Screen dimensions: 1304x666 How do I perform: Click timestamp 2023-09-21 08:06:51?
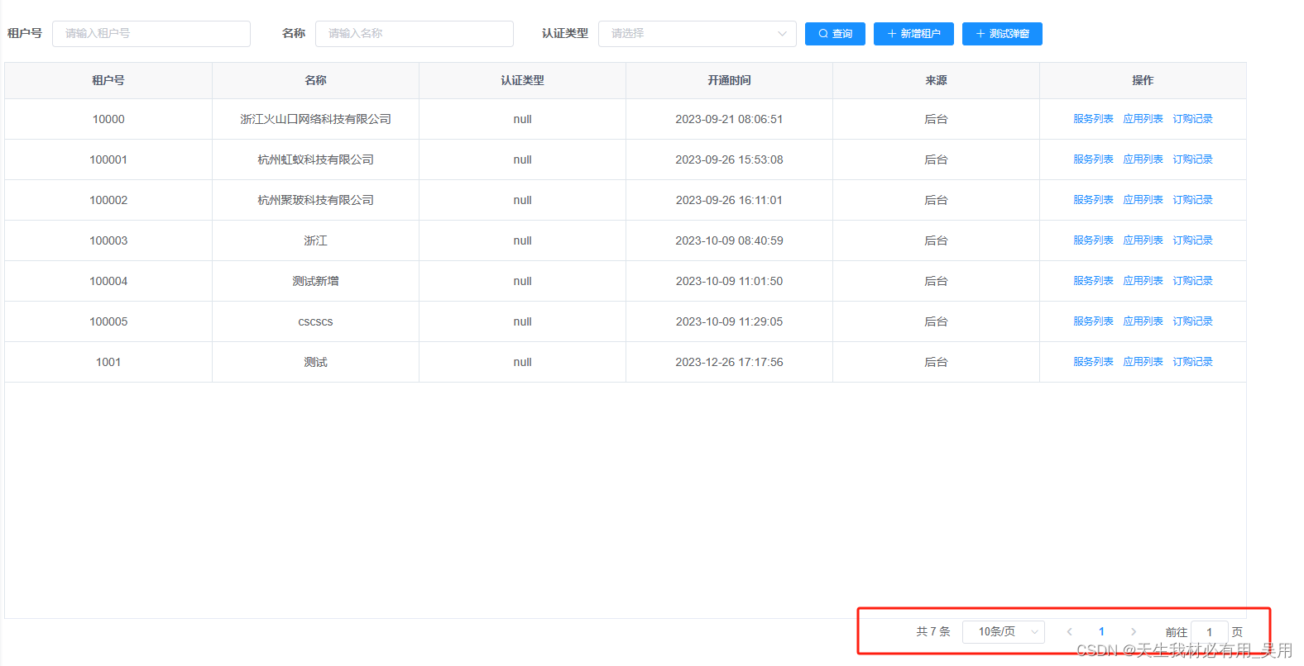[x=729, y=119]
